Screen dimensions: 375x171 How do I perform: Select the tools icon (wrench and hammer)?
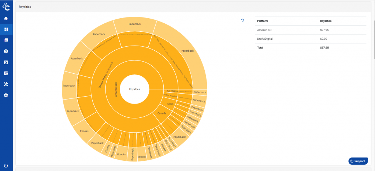(x=6, y=84)
